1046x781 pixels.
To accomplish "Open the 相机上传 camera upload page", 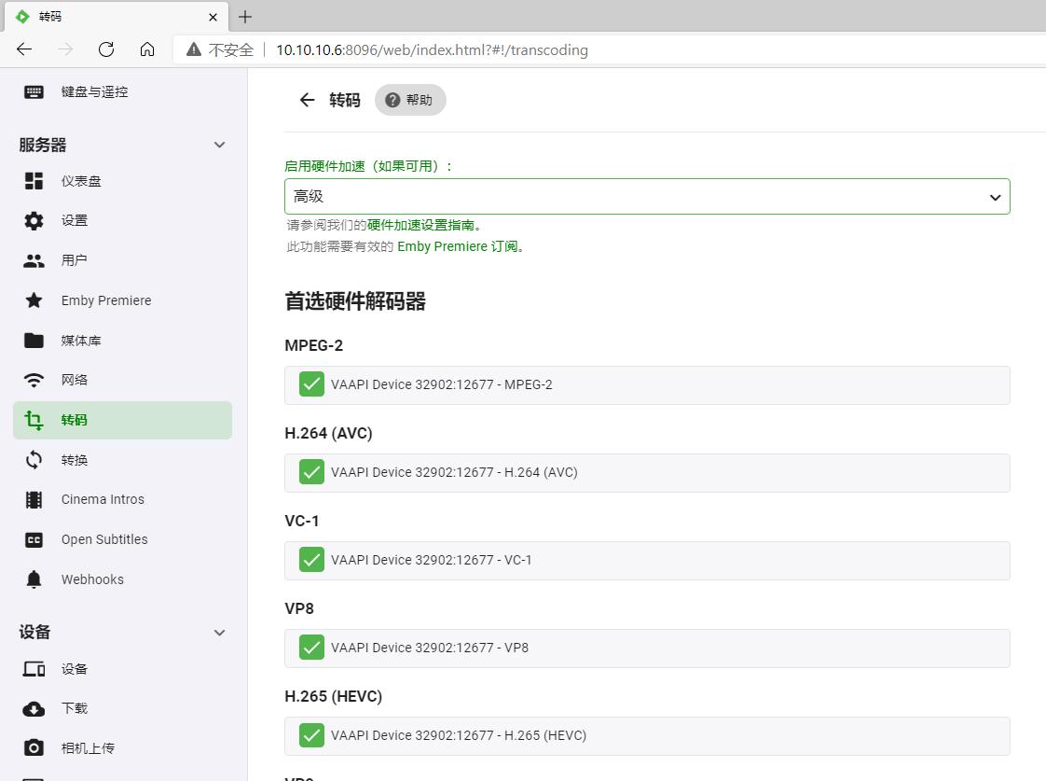I will (92, 746).
